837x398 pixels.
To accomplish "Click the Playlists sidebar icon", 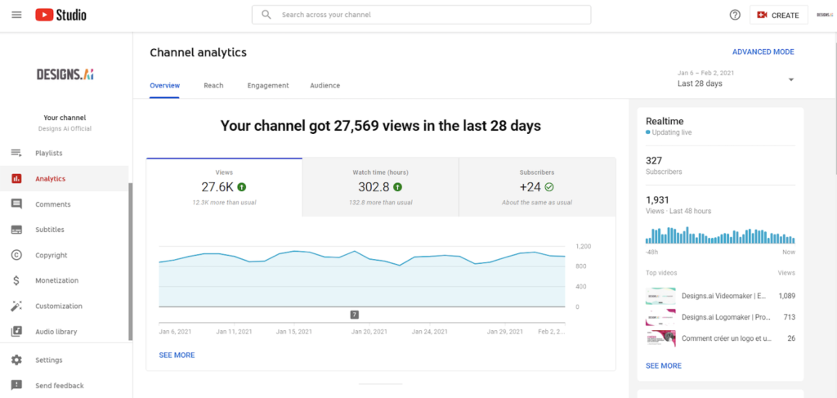I will pyautogui.click(x=16, y=153).
